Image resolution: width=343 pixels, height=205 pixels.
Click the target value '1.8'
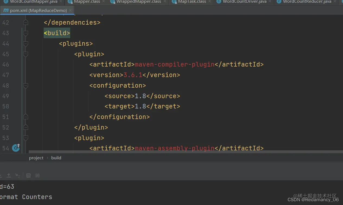click(x=140, y=106)
